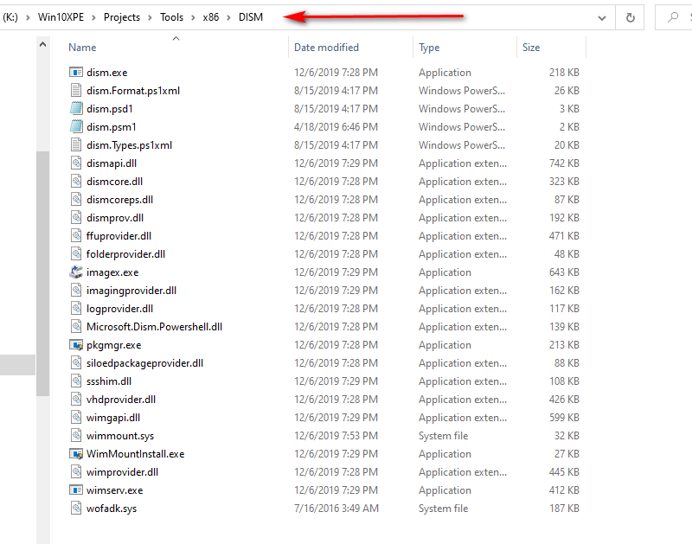The height and width of the screenshot is (544, 692).
Task: Select the dism.exe file name
Action: point(106,73)
